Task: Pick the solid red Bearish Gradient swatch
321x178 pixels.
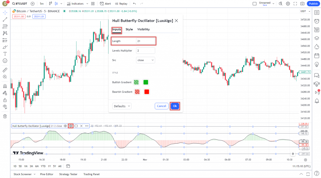Action: click(147, 92)
